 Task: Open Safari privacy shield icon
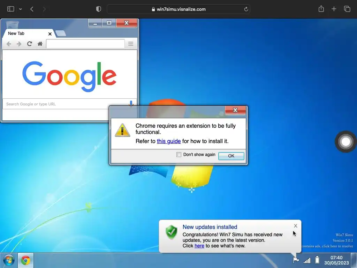(98, 9)
